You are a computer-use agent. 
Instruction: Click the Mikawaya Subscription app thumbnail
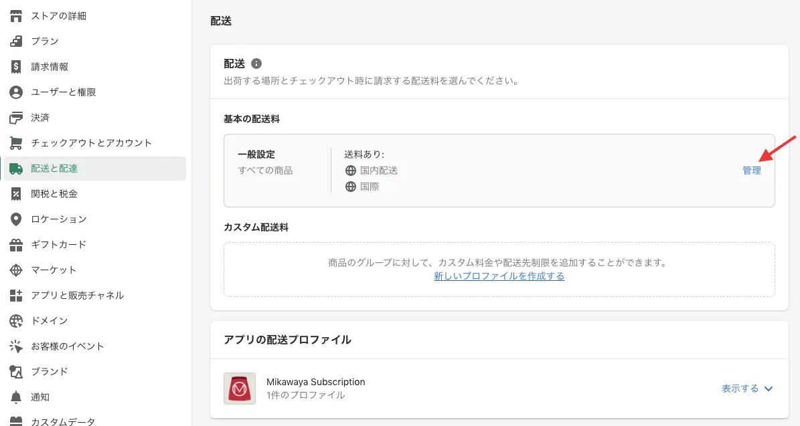click(x=240, y=389)
